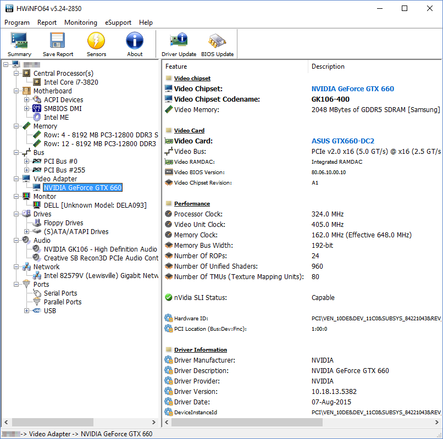
Task: Click the Number Of ROPs row
Action: pyautogui.click(x=303, y=255)
